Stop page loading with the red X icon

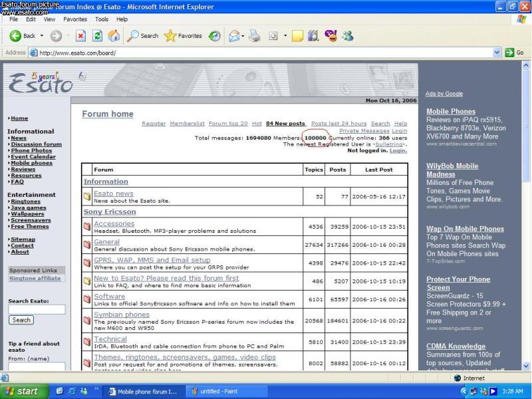click(x=80, y=36)
